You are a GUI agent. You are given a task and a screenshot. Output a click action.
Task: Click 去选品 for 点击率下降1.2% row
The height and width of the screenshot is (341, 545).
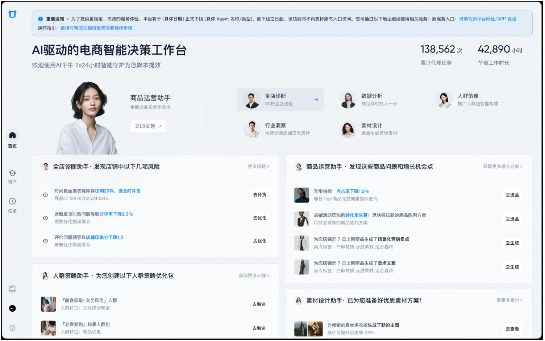tap(512, 195)
